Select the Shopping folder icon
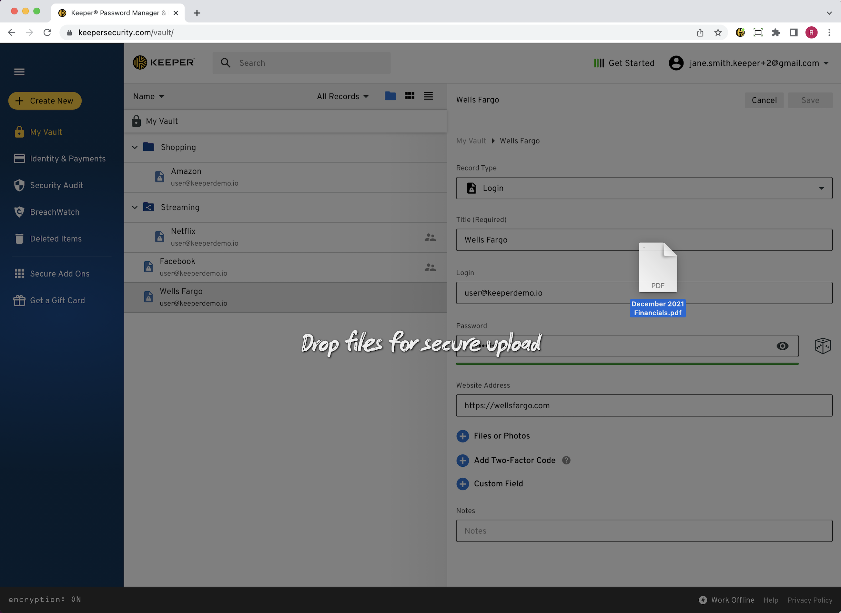 coord(148,147)
